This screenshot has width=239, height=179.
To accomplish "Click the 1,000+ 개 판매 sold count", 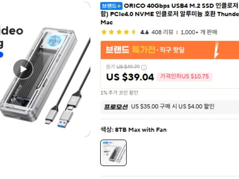I will coord(199,32).
